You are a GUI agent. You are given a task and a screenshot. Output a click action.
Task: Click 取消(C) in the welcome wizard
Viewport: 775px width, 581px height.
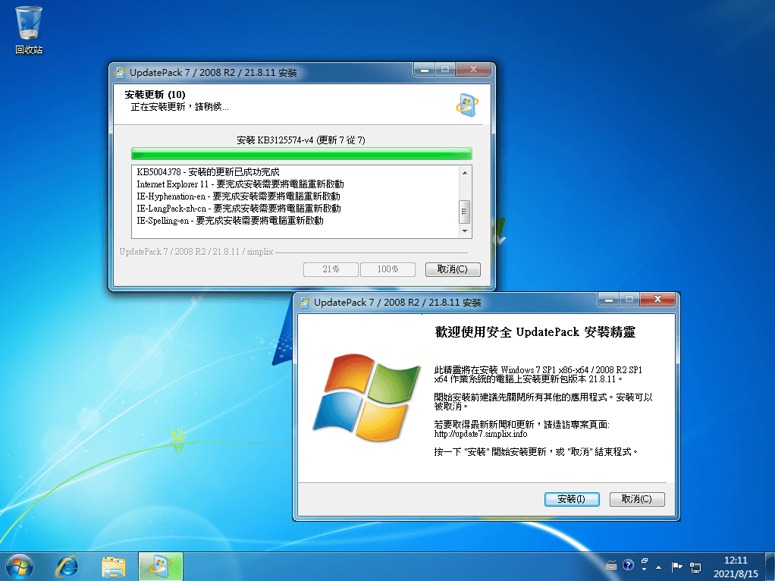click(637, 499)
